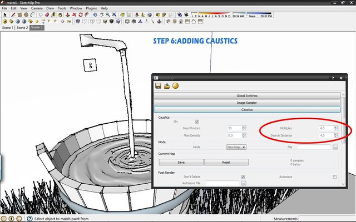The height and width of the screenshot is (222, 356).
Task: Switch to Monochrome face style
Action: tap(118, 22)
